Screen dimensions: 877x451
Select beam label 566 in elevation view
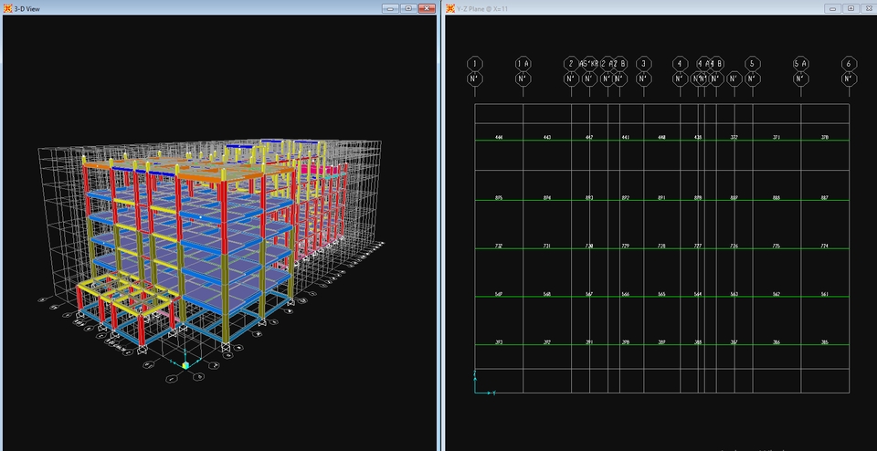pos(625,295)
